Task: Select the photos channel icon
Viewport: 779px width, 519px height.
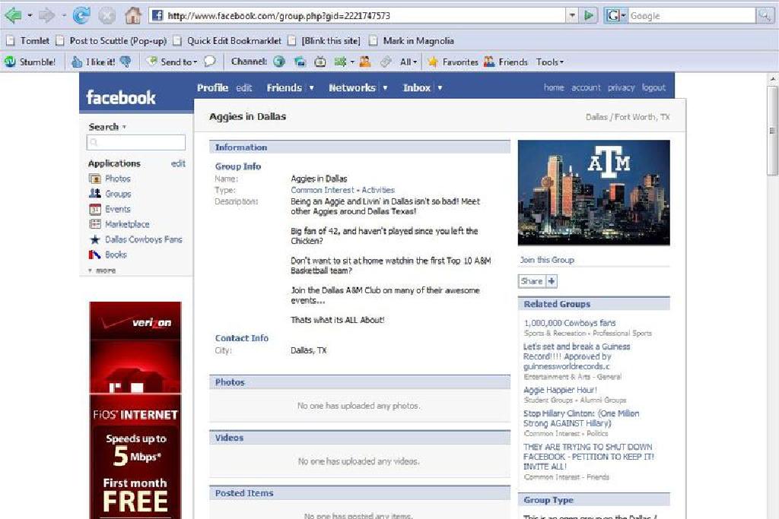Action: click(x=300, y=62)
